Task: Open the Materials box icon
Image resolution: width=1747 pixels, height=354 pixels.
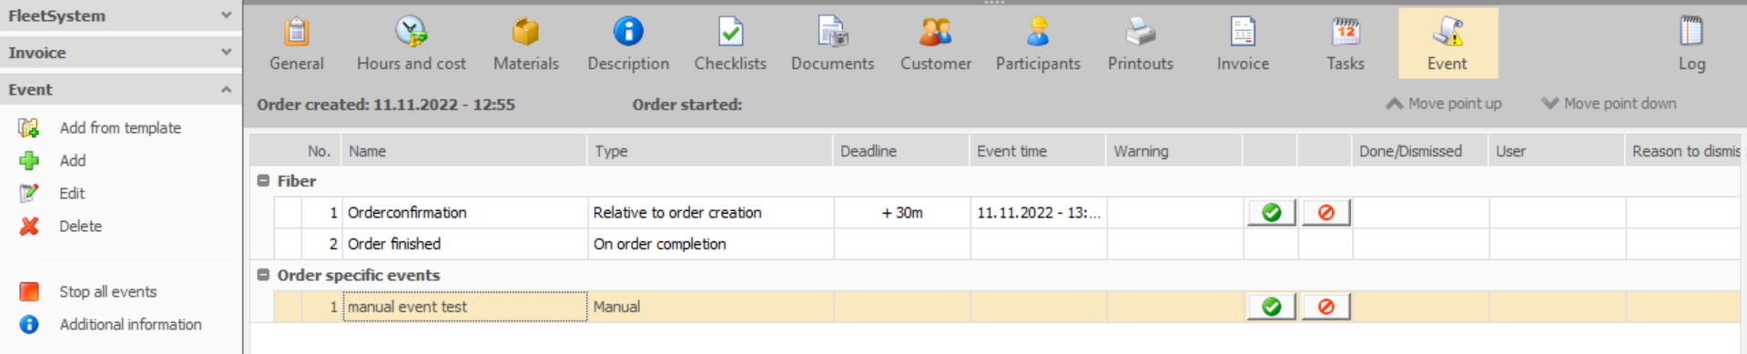Action: (526, 32)
